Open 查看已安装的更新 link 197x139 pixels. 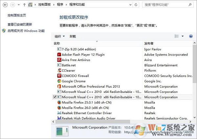click(x=20, y=24)
